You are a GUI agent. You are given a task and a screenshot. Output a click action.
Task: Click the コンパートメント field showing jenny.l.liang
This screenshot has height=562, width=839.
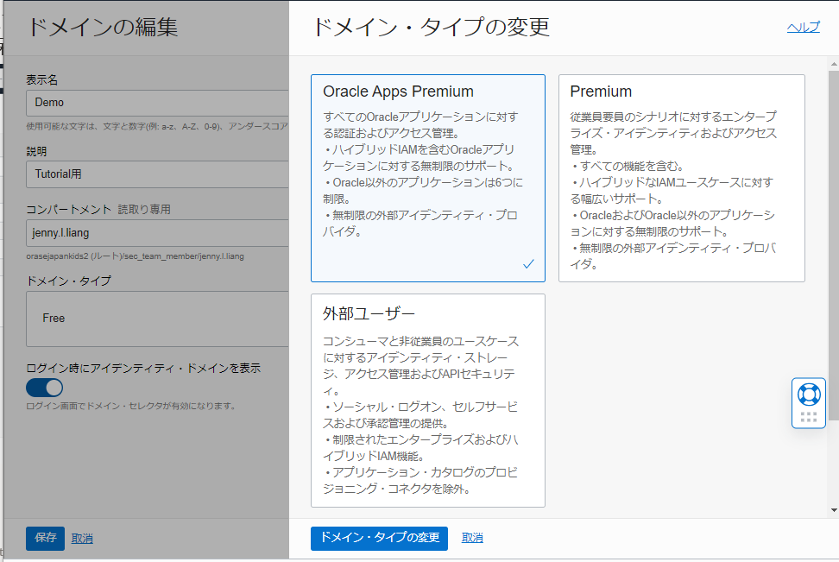point(157,233)
